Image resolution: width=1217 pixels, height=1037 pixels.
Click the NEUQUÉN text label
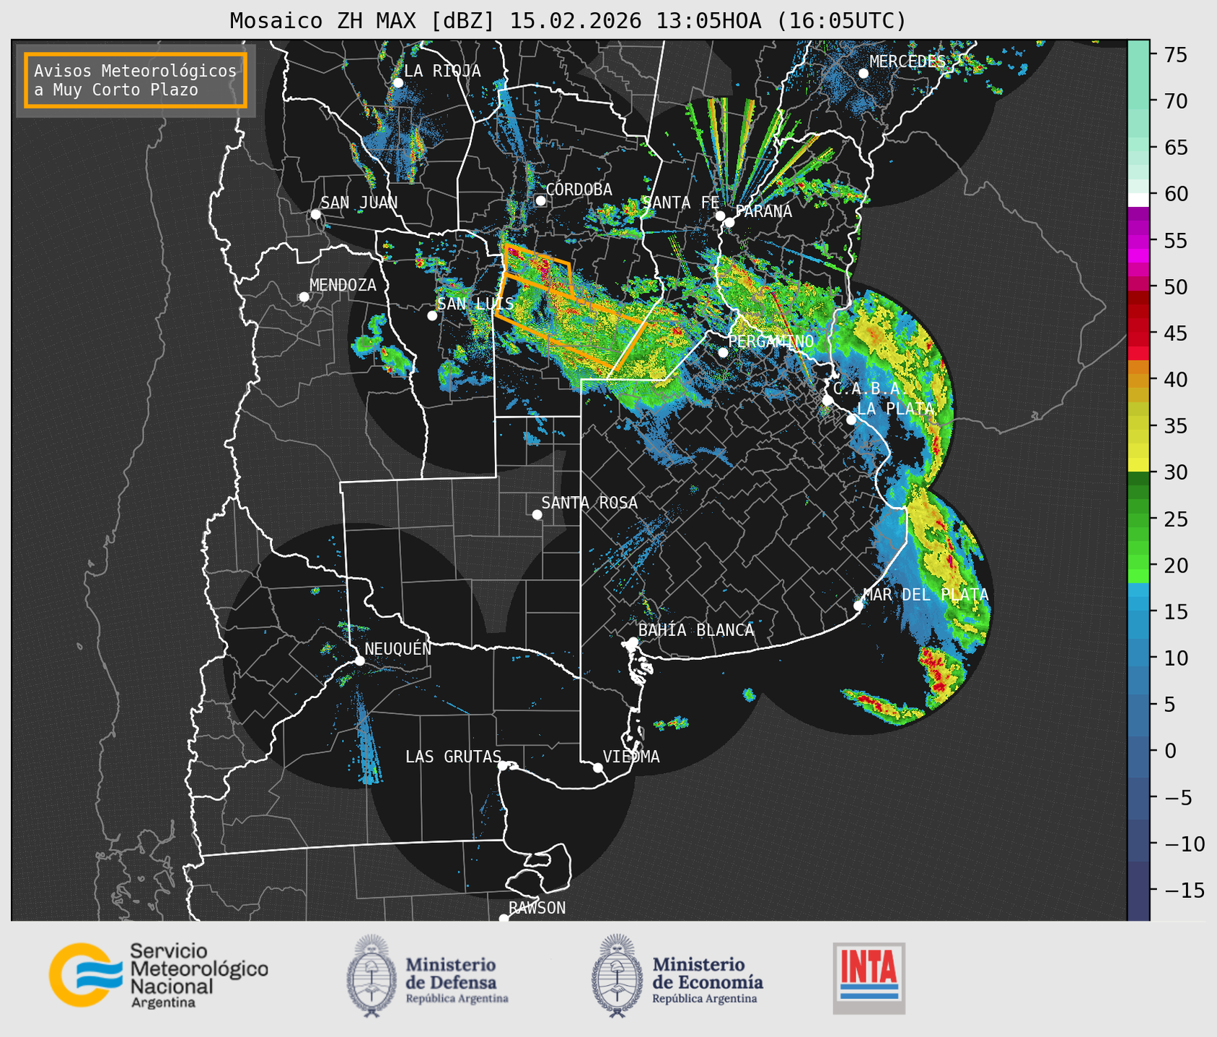pyautogui.click(x=398, y=648)
